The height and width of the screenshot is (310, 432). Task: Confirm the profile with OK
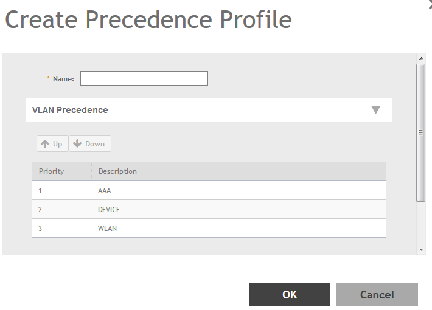pyautogui.click(x=290, y=294)
